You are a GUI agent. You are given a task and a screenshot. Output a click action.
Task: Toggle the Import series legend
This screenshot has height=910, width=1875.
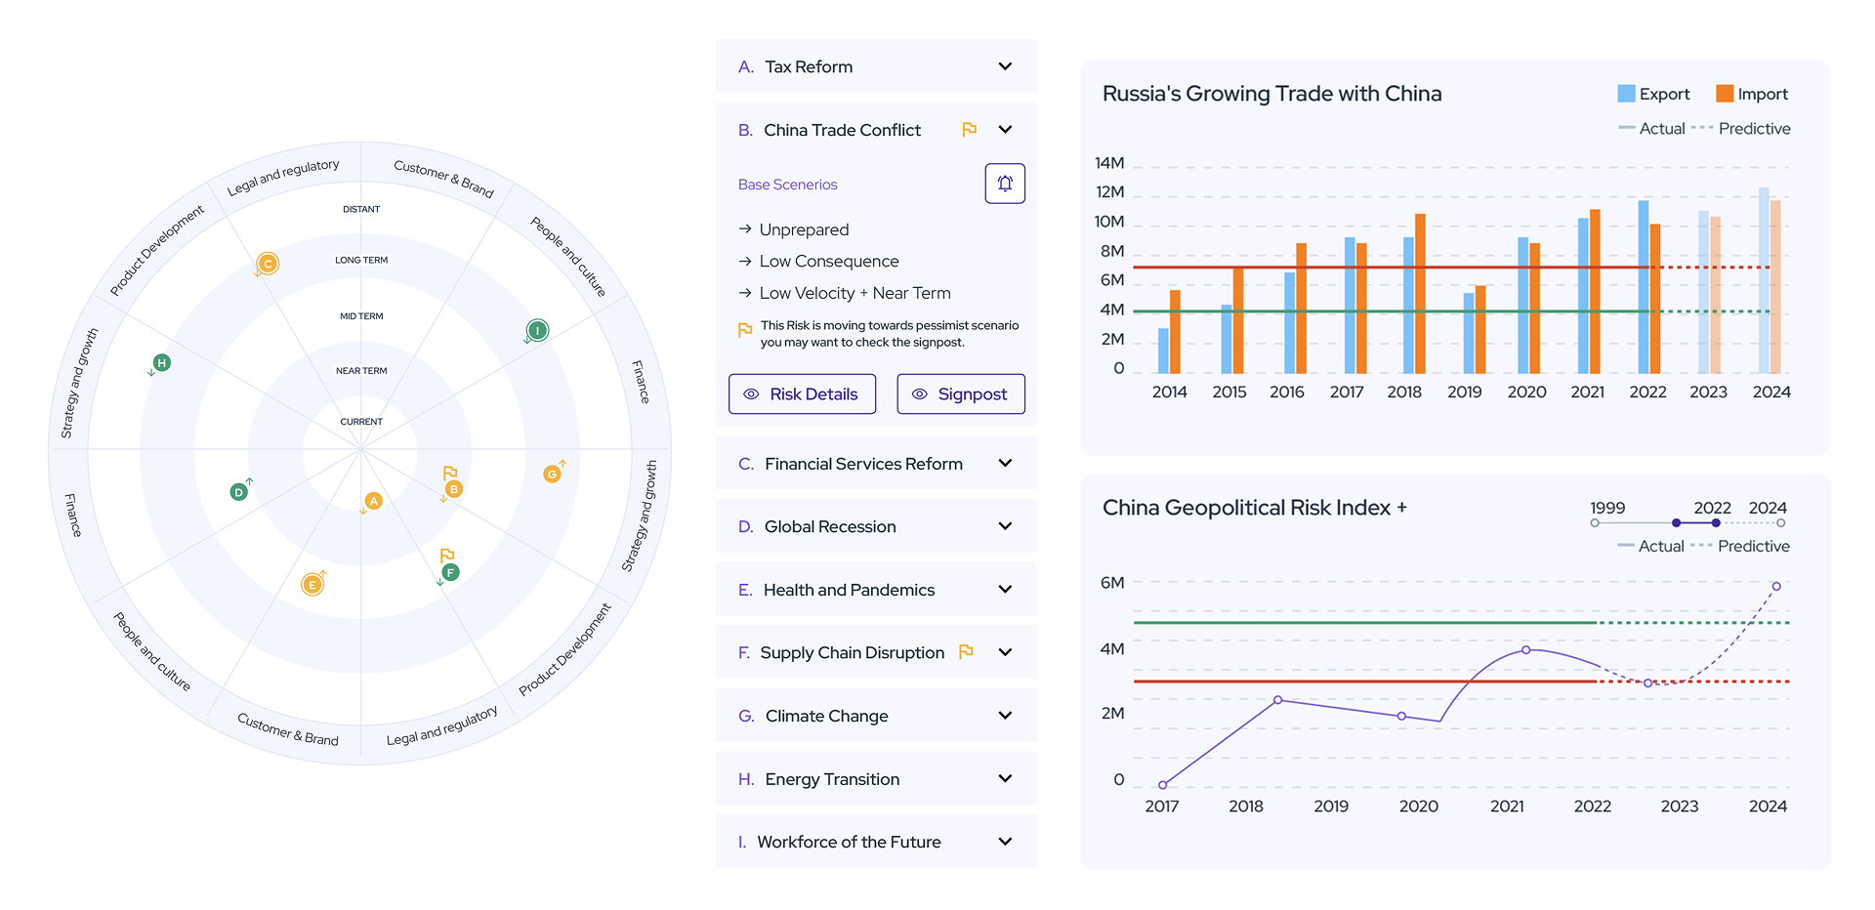(x=1752, y=94)
